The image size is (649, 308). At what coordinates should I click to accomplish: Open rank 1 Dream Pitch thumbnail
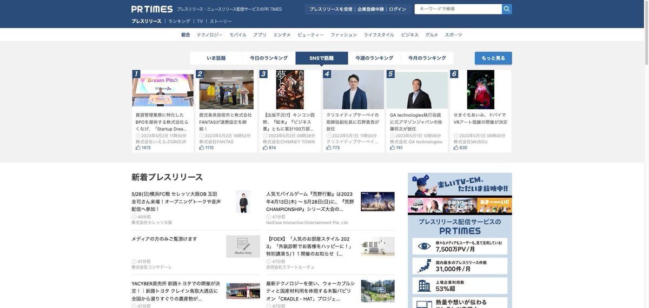[163, 90]
